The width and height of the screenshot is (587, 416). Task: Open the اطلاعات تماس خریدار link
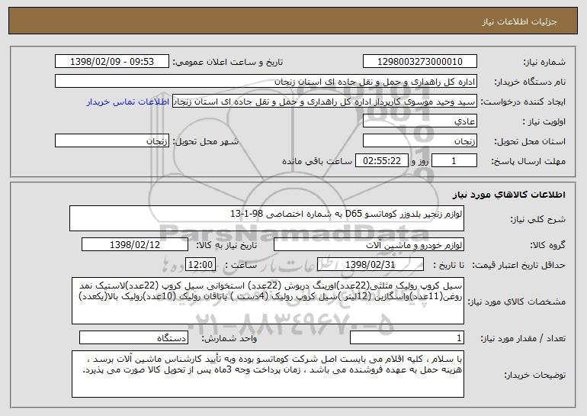[x=127, y=102]
